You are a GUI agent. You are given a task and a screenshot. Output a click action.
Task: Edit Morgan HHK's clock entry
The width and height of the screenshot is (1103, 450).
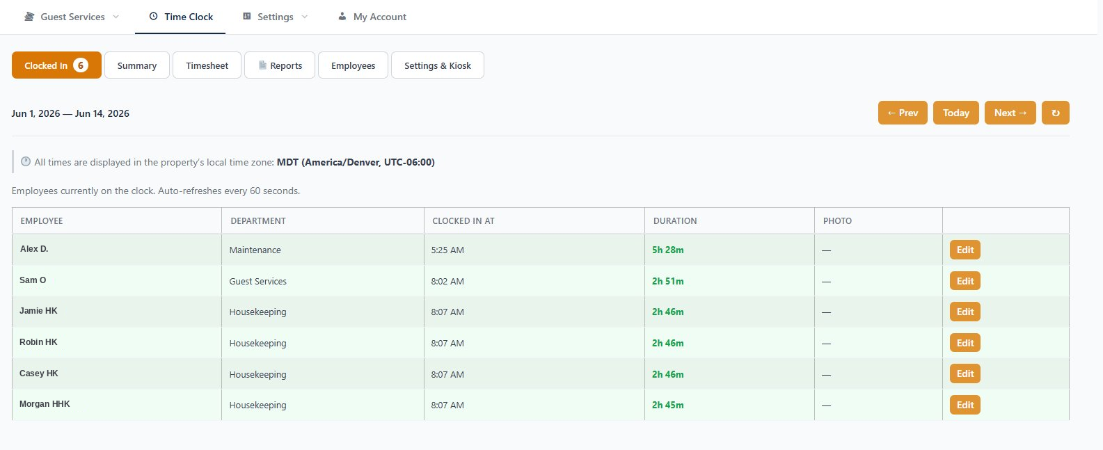965,405
